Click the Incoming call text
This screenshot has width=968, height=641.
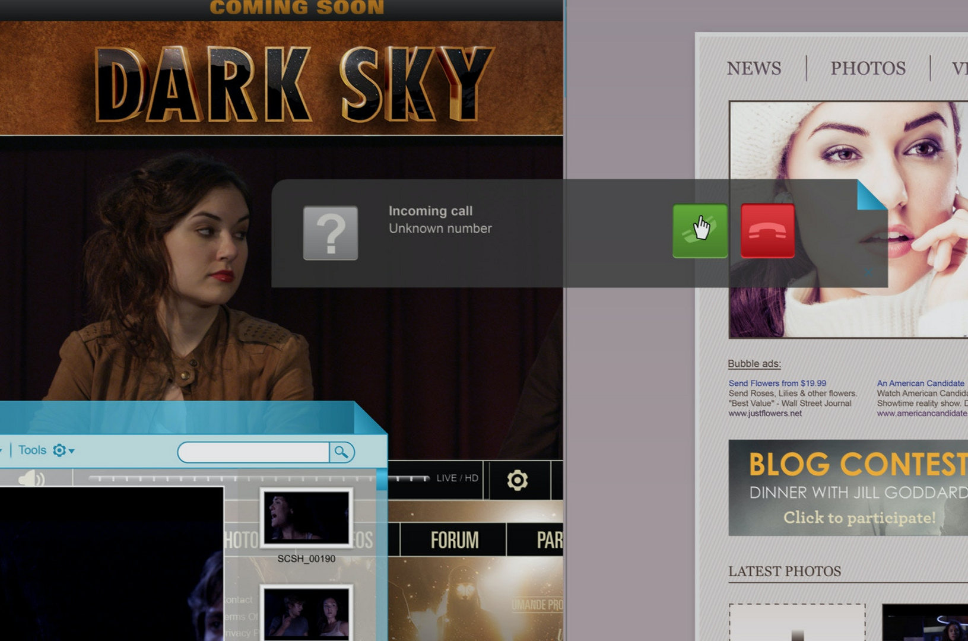430,211
